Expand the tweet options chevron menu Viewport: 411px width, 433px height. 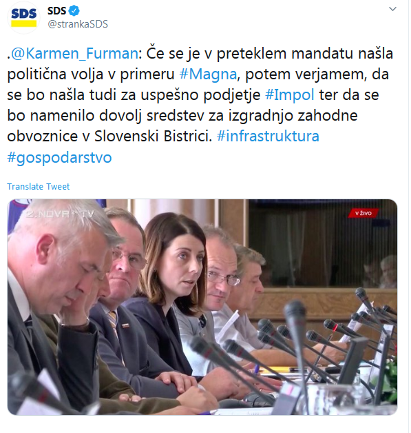[x=392, y=9]
